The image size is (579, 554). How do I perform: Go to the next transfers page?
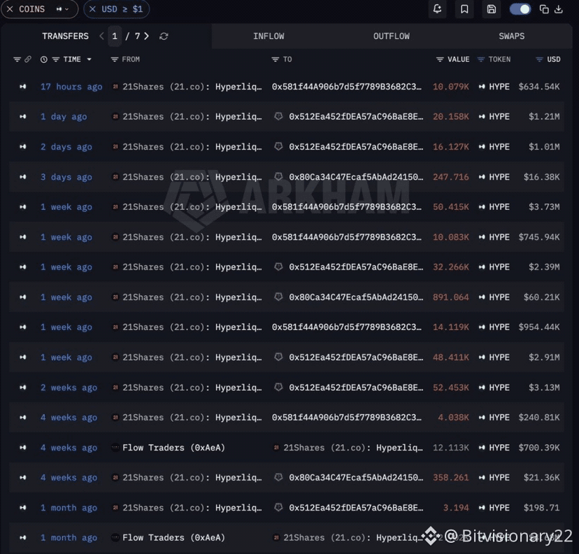[x=147, y=36]
